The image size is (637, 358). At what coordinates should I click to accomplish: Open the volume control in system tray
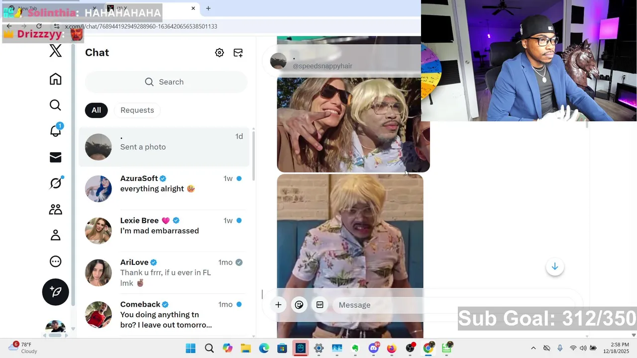tap(583, 348)
